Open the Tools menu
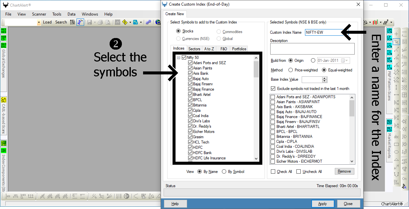This screenshot has height=209, width=409. [x=57, y=14]
